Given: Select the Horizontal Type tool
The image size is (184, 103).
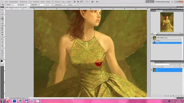Looking at the screenshot, I should pos(2,43).
